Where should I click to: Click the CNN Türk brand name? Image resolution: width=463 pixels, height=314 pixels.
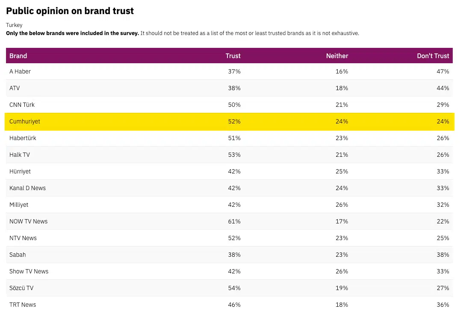point(22,105)
